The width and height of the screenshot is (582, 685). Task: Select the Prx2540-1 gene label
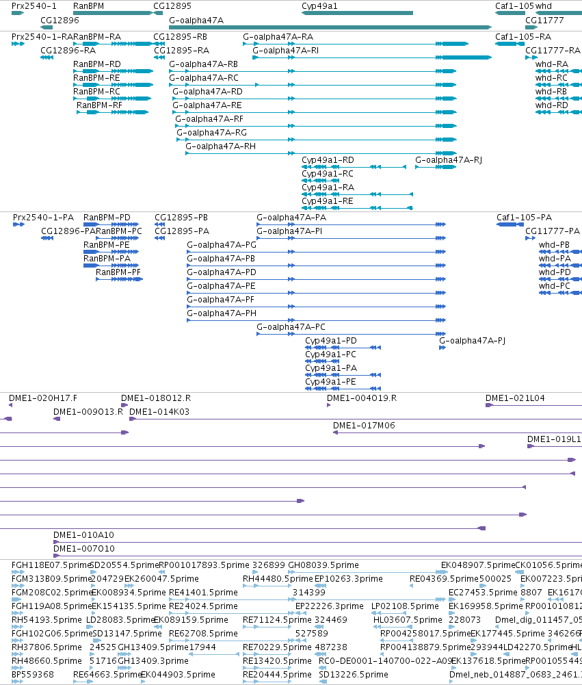pos(34,6)
